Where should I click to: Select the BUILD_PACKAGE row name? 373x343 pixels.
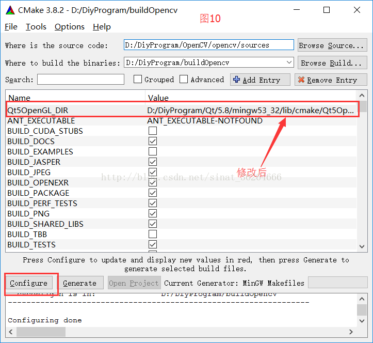(38, 193)
